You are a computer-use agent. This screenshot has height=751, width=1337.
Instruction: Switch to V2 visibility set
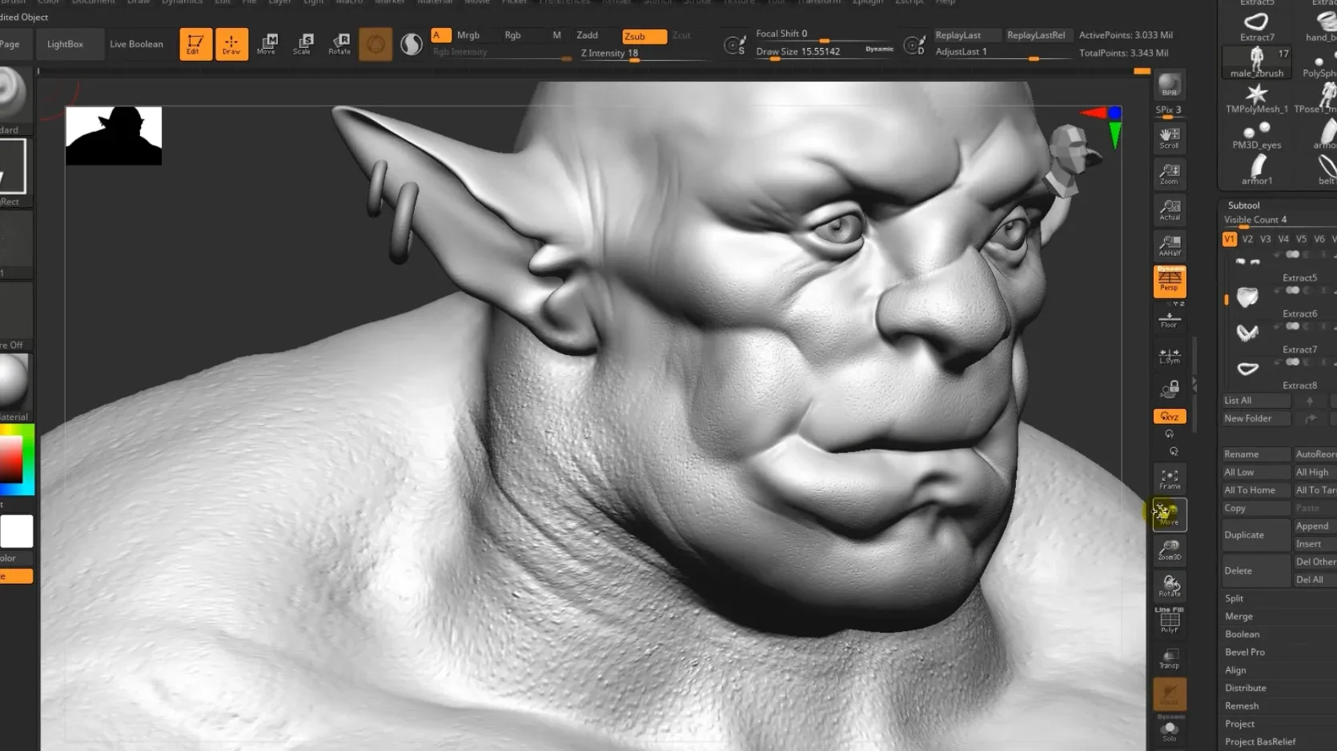coord(1247,239)
